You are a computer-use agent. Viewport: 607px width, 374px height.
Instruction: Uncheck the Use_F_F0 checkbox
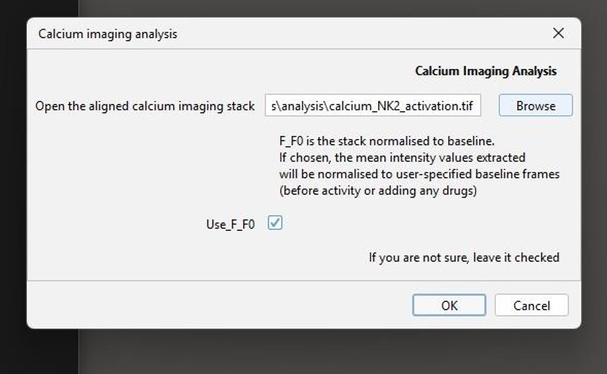coord(275,223)
